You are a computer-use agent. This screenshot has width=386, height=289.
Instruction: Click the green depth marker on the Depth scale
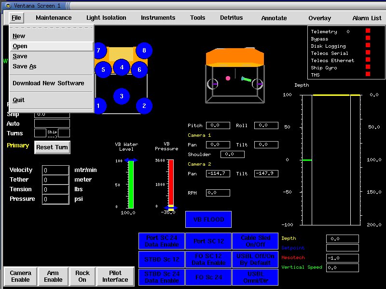pyautogui.click(x=307, y=160)
